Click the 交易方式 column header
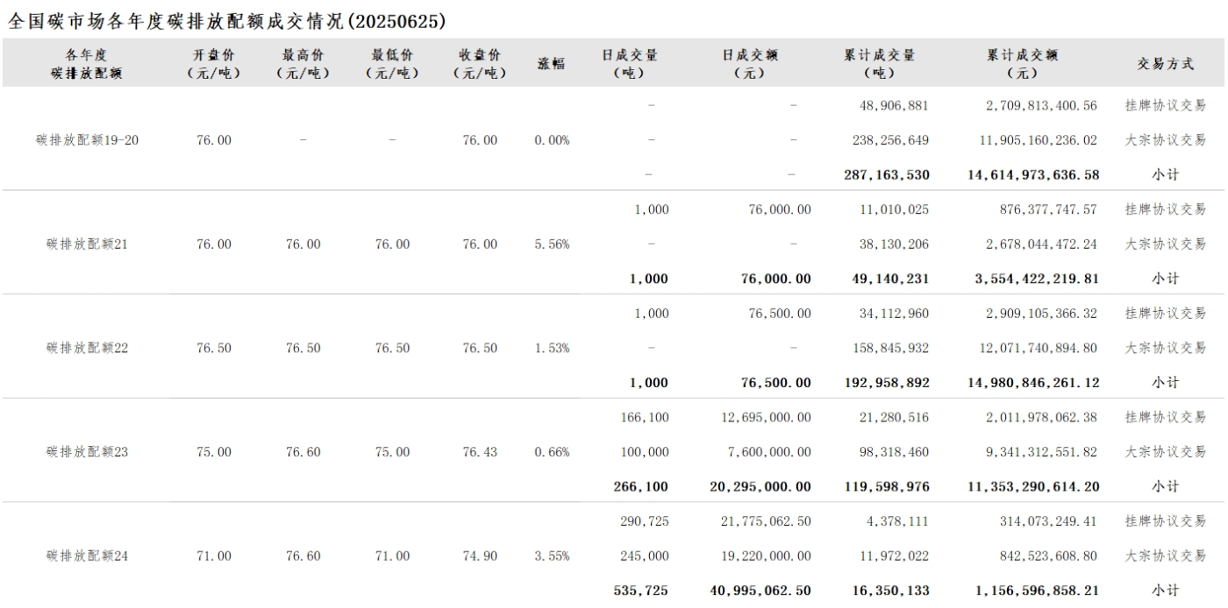 pos(1166,64)
